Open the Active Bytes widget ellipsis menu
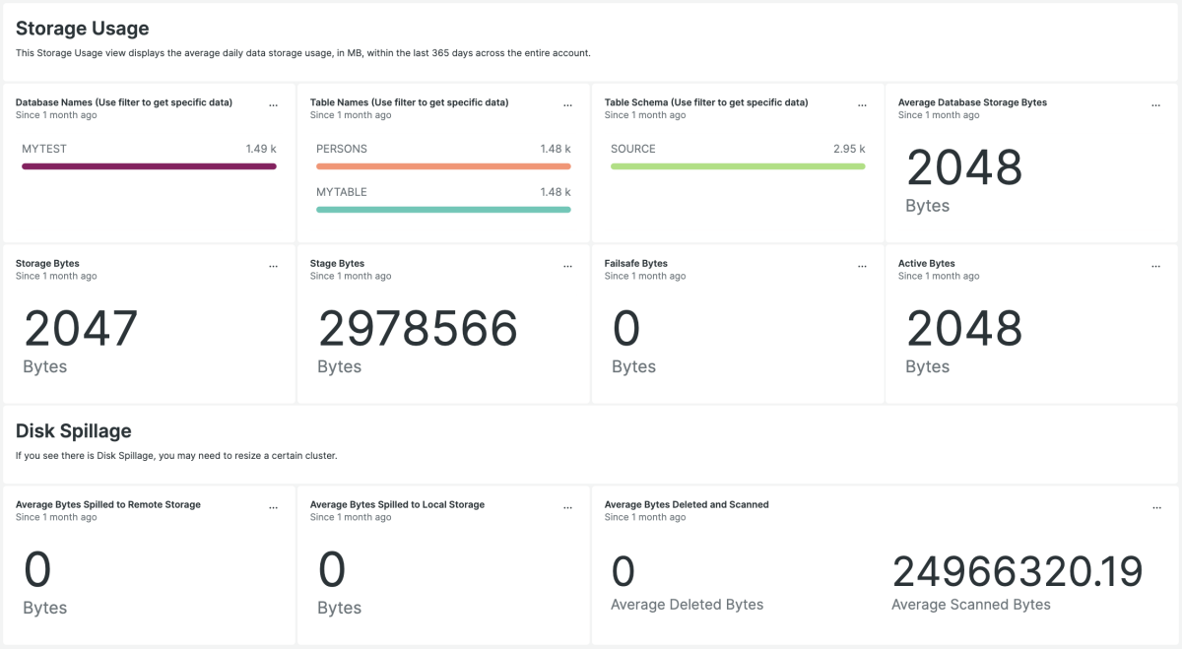The width and height of the screenshot is (1182, 649). click(1156, 266)
